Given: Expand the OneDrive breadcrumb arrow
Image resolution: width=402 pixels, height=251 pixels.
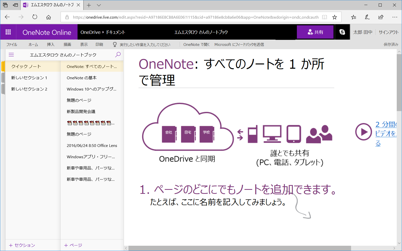Looking at the screenshot, I should [x=103, y=32].
